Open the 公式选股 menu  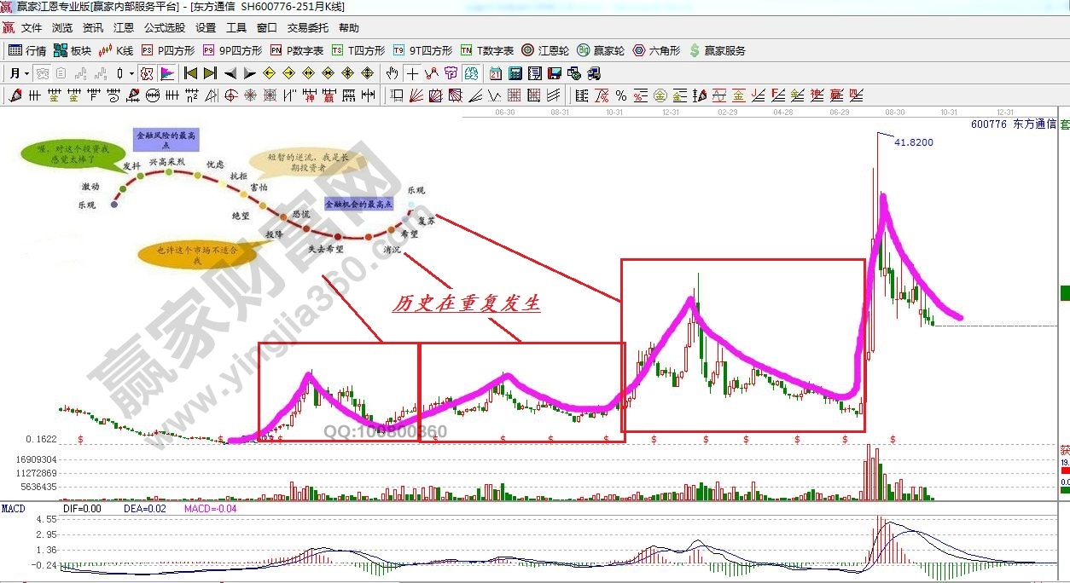click(x=164, y=28)
